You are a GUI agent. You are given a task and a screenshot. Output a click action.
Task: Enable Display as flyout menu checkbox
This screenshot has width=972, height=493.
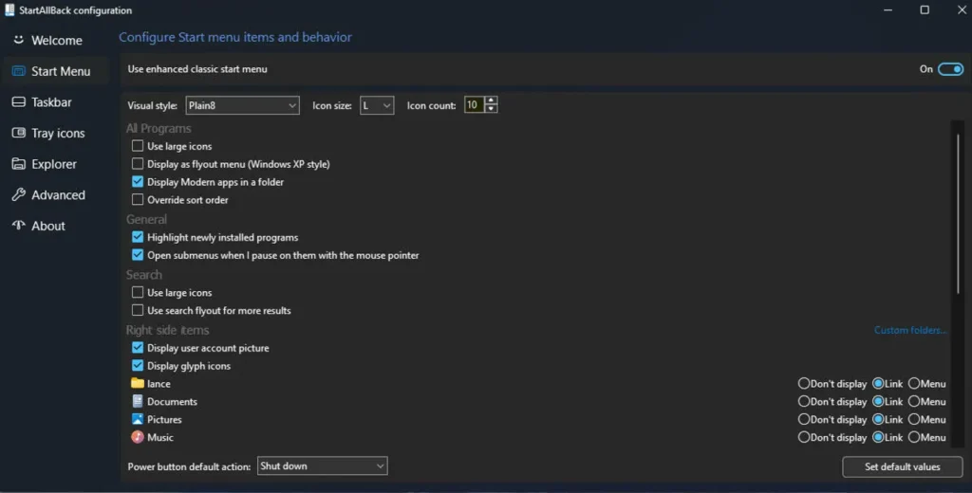(x=138, y=164)
